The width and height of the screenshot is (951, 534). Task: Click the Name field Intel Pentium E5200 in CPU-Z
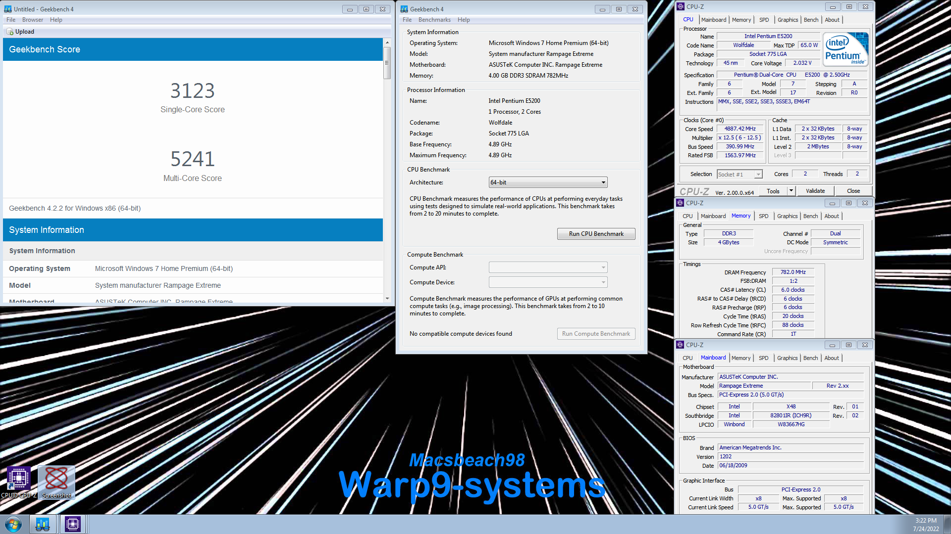768,37
